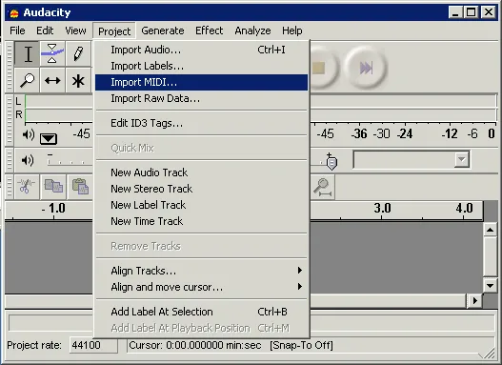Click horizontal scrollbar right arrow
Viewport: 502px width, 365px height.
(474, 300)
